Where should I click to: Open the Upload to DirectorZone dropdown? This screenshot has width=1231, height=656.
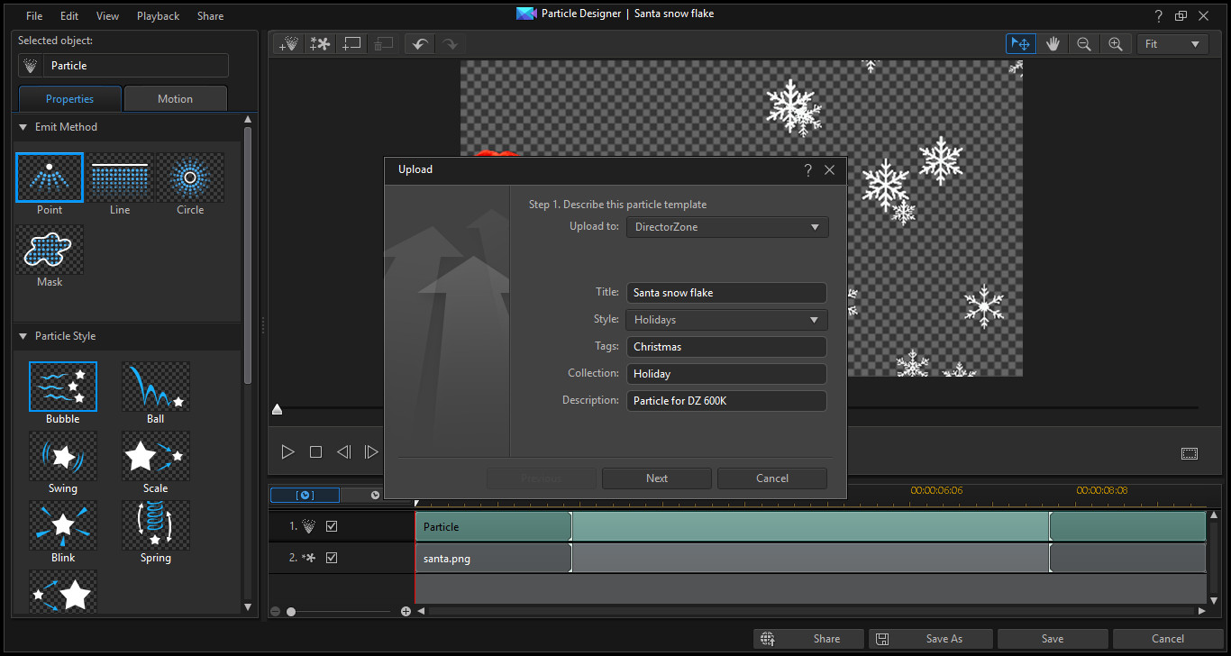coord(726,227)
